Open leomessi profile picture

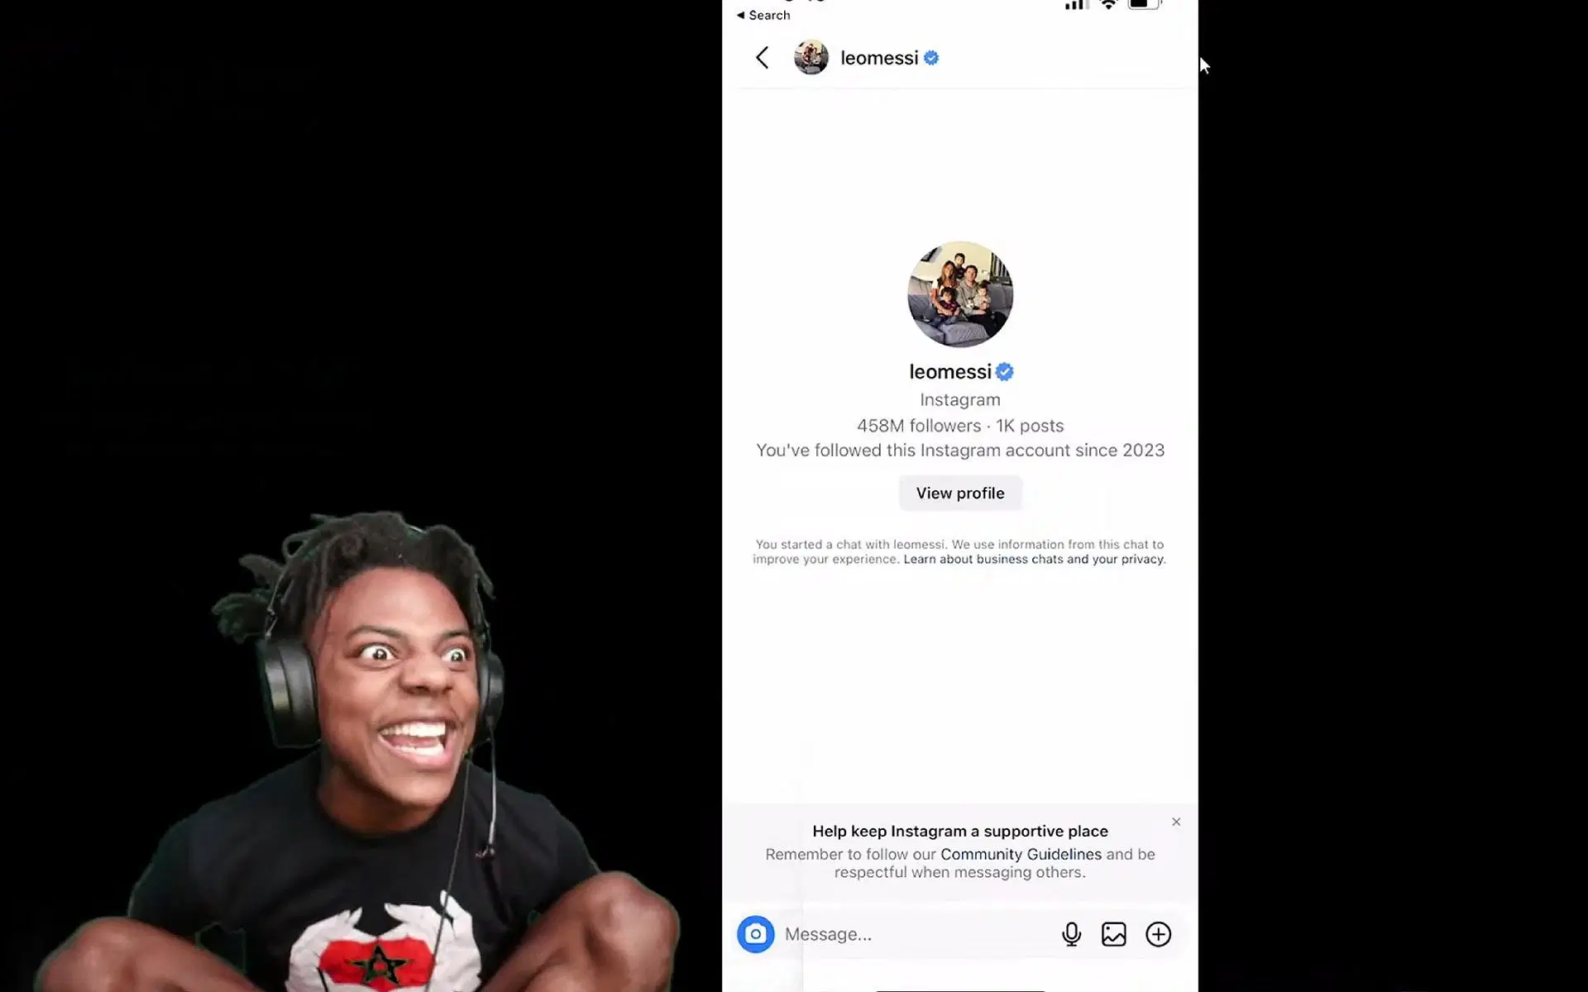coord(960,293)
